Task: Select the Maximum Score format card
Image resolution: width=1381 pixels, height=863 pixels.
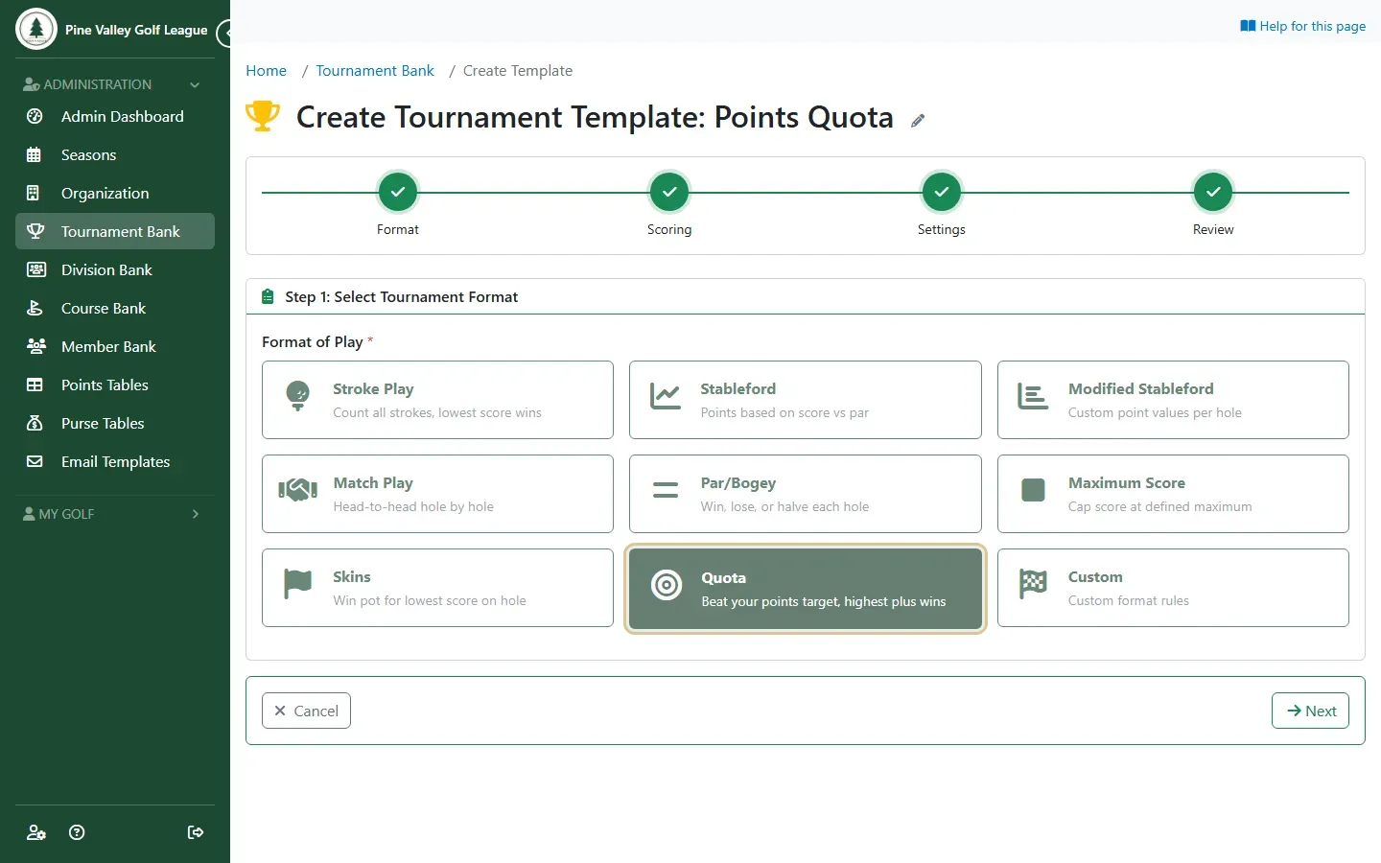Action: [1173, 494]
